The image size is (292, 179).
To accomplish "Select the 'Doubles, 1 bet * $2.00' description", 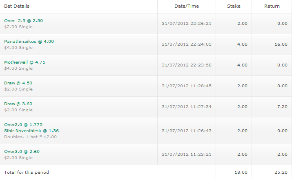I will (x=30, y=137).
